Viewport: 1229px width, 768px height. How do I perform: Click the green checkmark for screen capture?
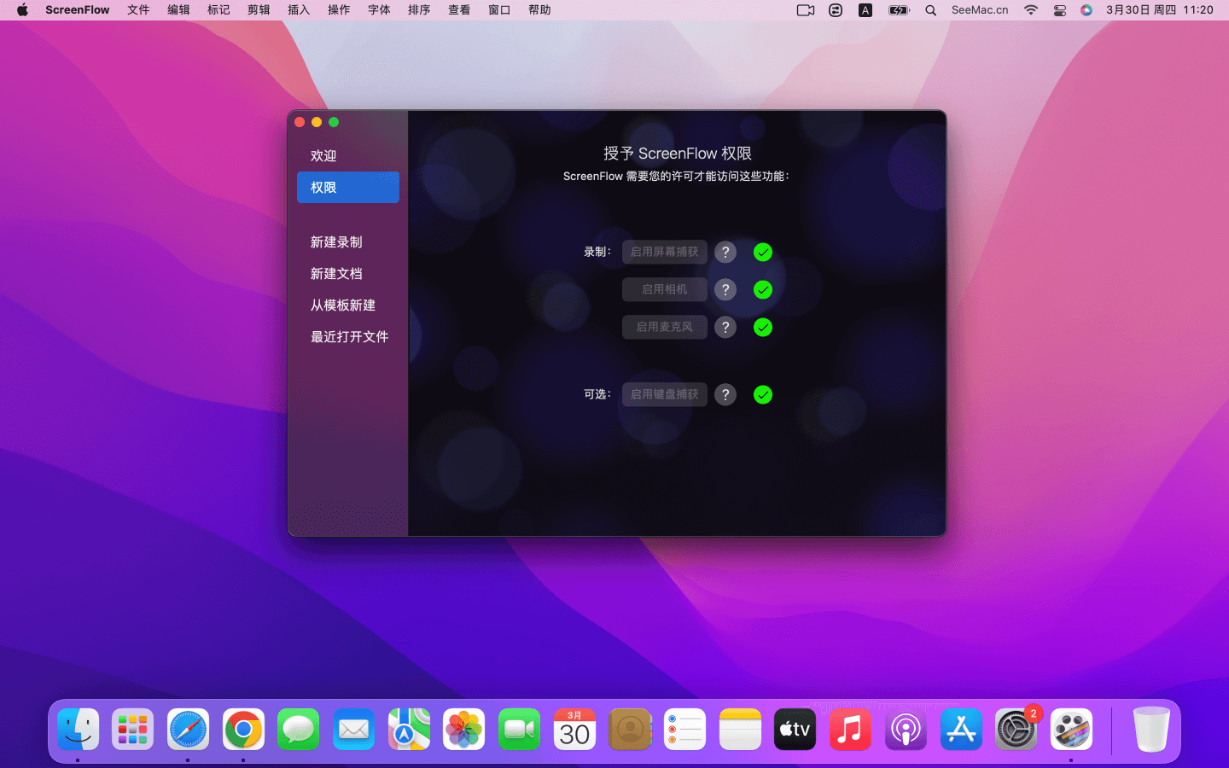tap(763, 253)
